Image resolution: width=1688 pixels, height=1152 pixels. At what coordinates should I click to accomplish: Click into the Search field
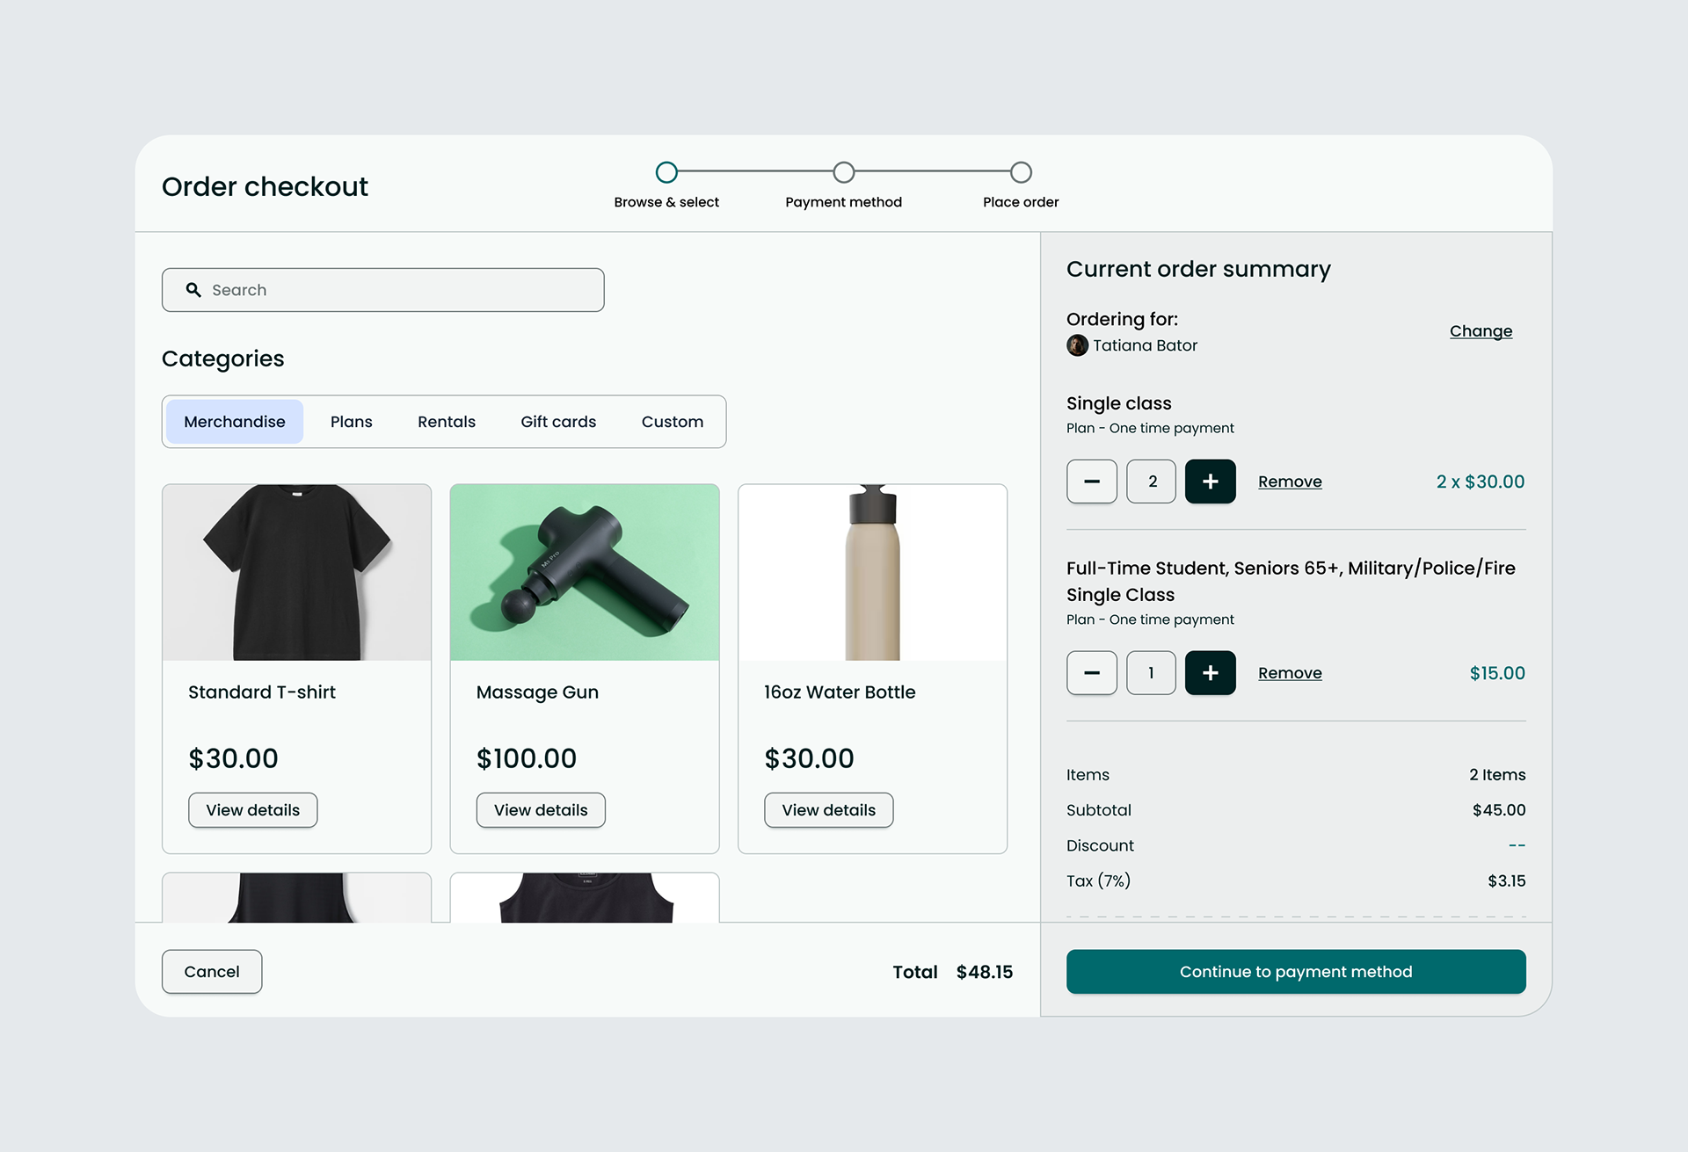pos(396,290)
